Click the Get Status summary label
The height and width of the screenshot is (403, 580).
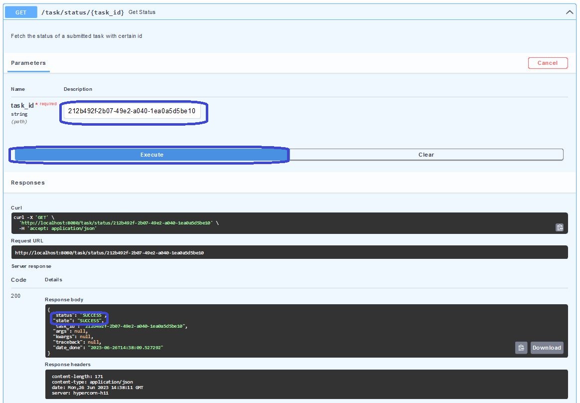pyautogui.click(x=142, y=12)
